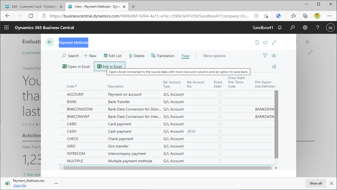The height and width of the screenshot is (190, 337).
Task: Close the downloads bar
Action: (331, 183)
